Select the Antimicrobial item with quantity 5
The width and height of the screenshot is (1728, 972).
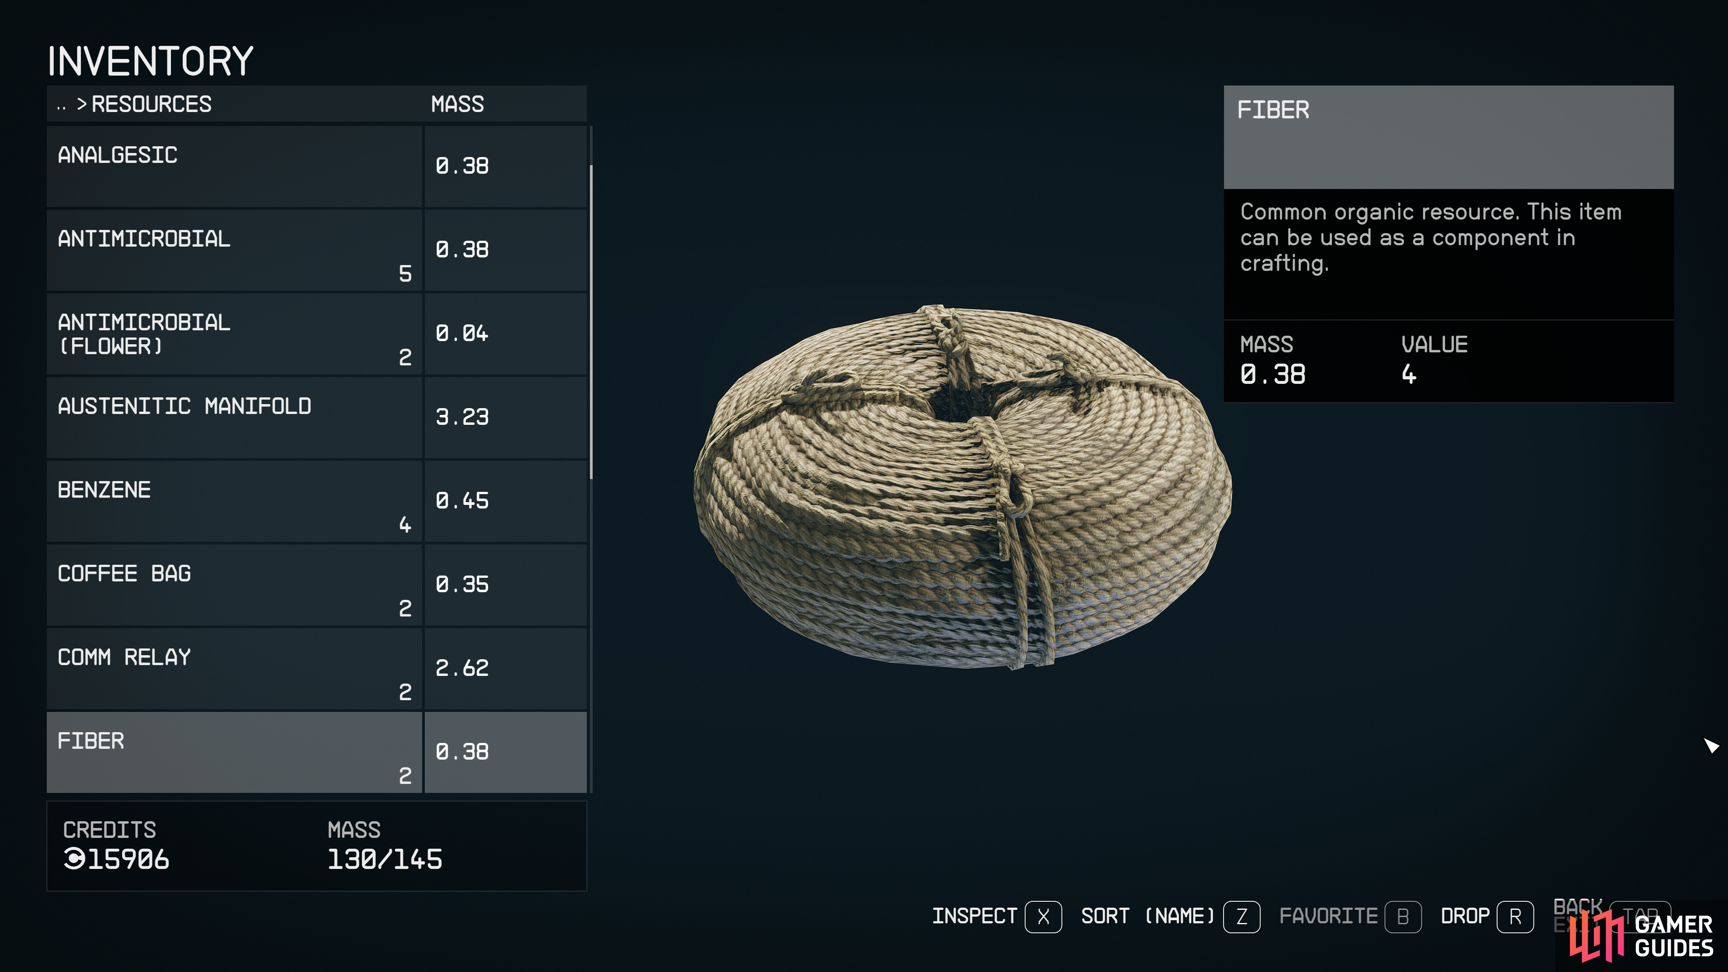point(317,250)
